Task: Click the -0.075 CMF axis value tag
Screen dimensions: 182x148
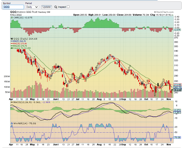Action: click(177, 30)
